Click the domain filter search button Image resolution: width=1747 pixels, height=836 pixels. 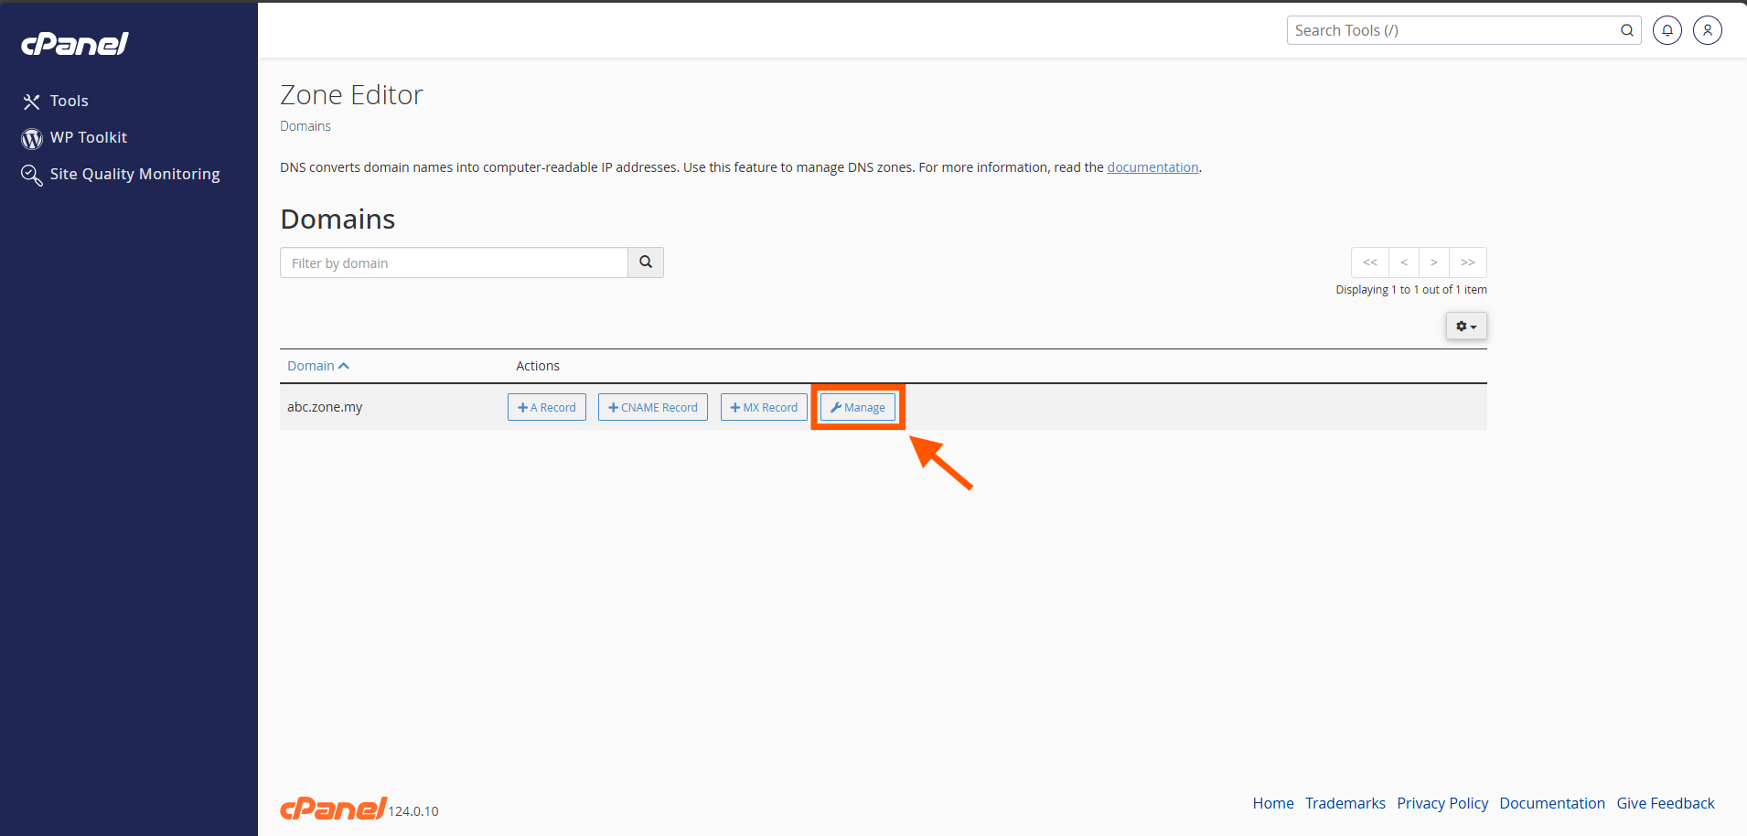[646, 263]
